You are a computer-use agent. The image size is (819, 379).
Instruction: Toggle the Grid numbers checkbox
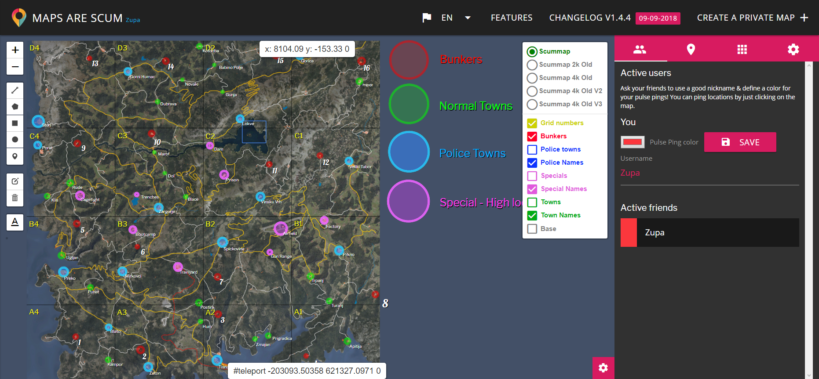(x=532, y=123)
